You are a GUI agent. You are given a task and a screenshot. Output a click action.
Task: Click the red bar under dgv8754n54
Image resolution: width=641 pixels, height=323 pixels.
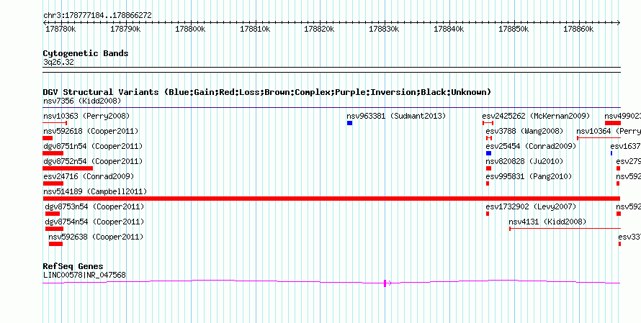pos(54,229)
